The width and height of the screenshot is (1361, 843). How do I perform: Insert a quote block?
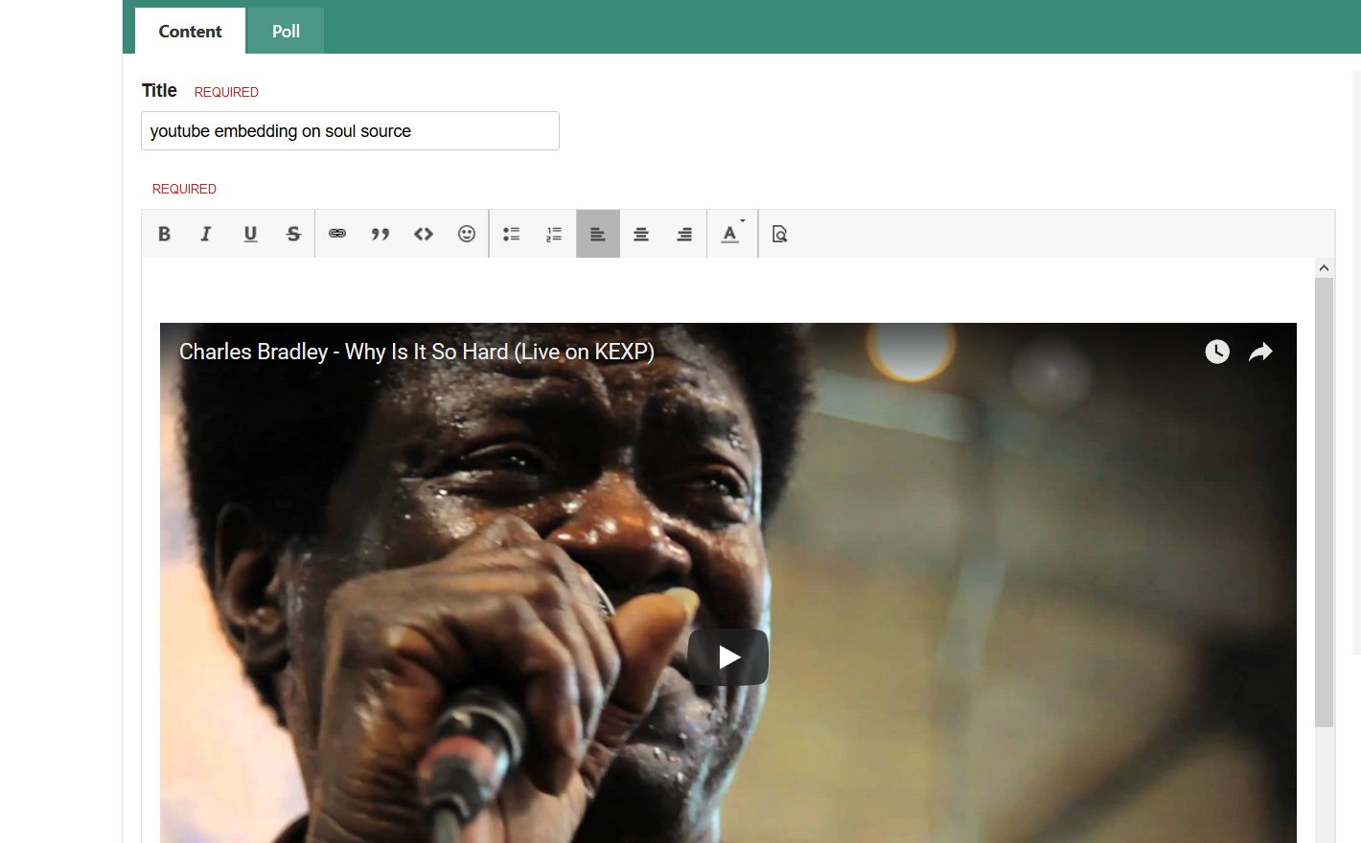(x=381, y=234)
